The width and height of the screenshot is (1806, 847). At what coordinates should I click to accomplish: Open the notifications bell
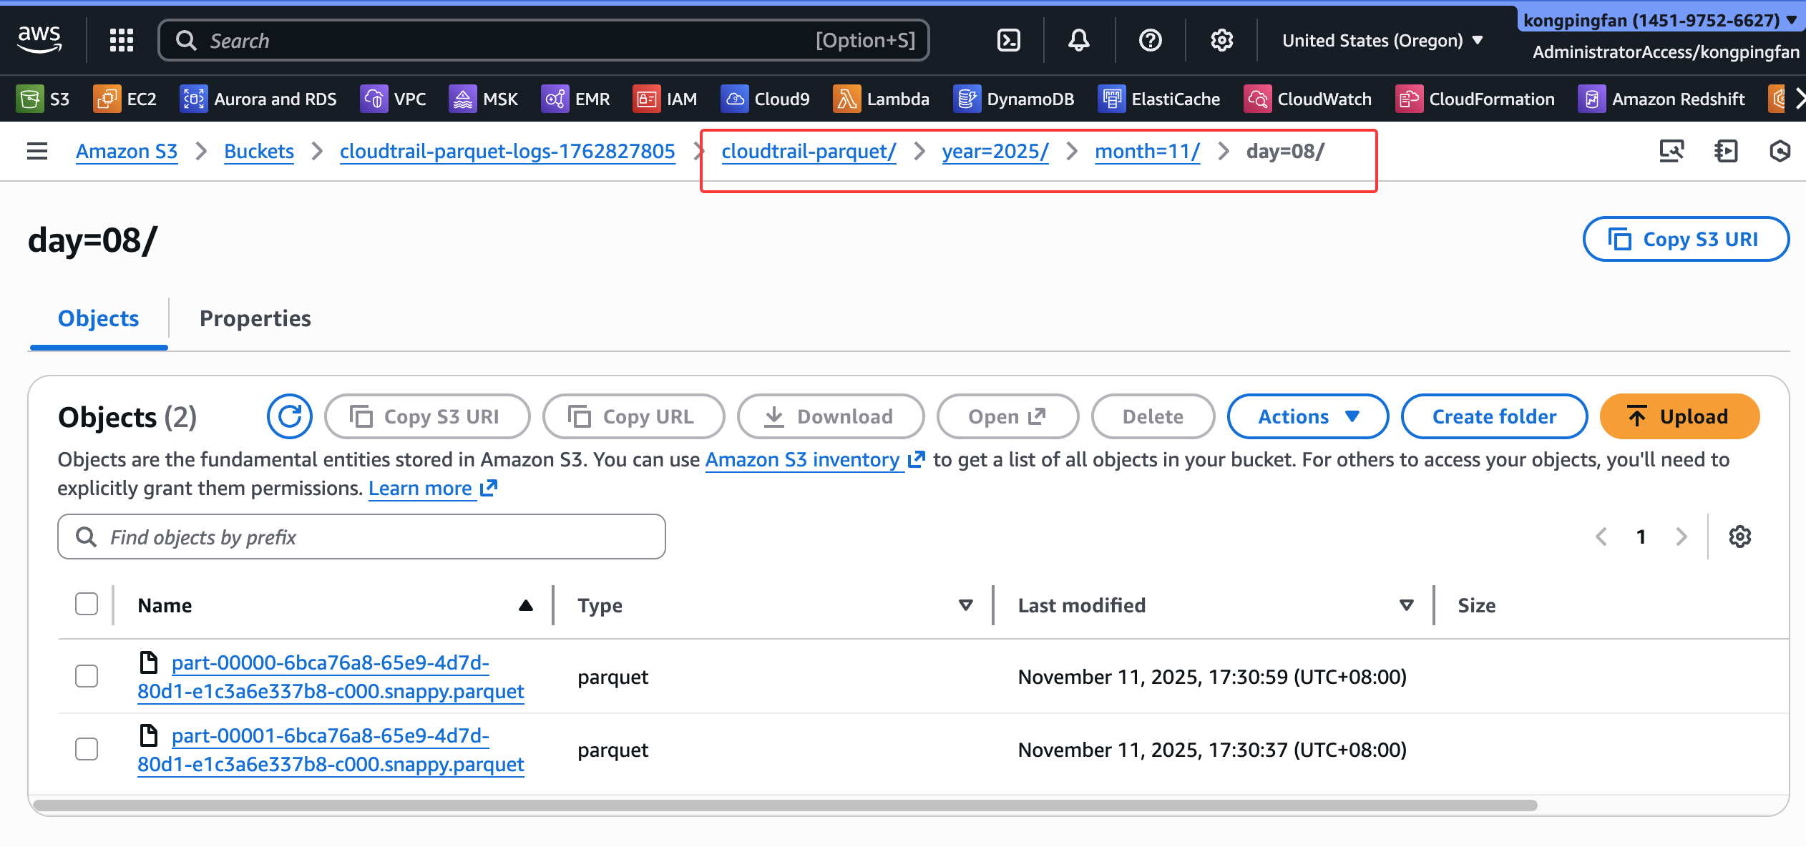tap(1078, 41)
